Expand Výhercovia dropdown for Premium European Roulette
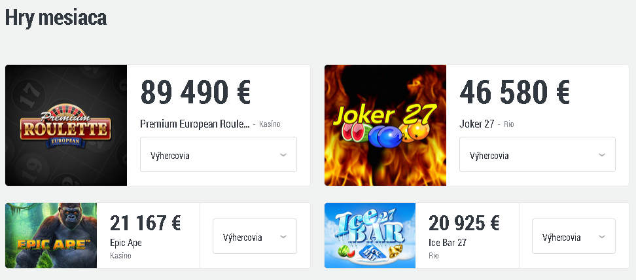 [219, 154]
